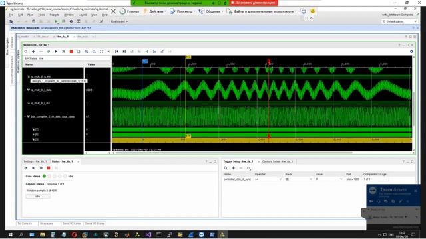The width and height of the screenshot is (426, 239).
Task: Click the taskbar search magnifier
Action: point(21,234)
